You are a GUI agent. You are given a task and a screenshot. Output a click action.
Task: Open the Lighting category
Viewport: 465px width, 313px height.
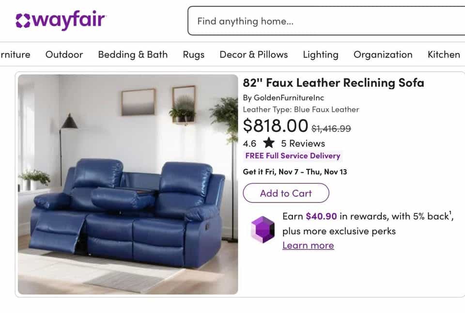321,55
